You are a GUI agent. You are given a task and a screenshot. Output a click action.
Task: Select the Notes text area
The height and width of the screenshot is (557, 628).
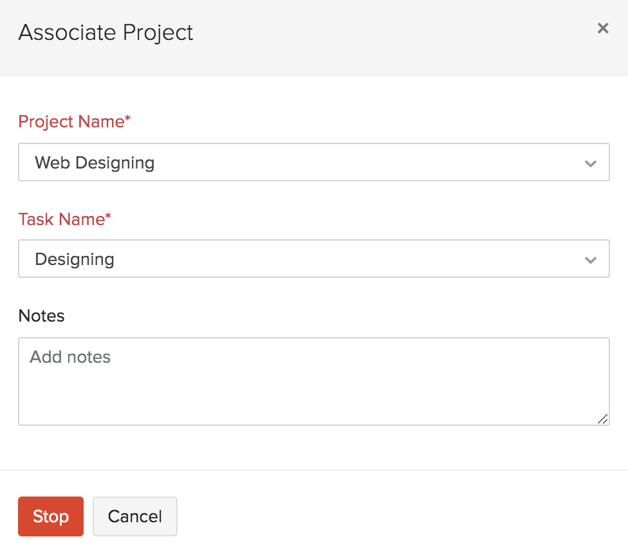[314, 379]
